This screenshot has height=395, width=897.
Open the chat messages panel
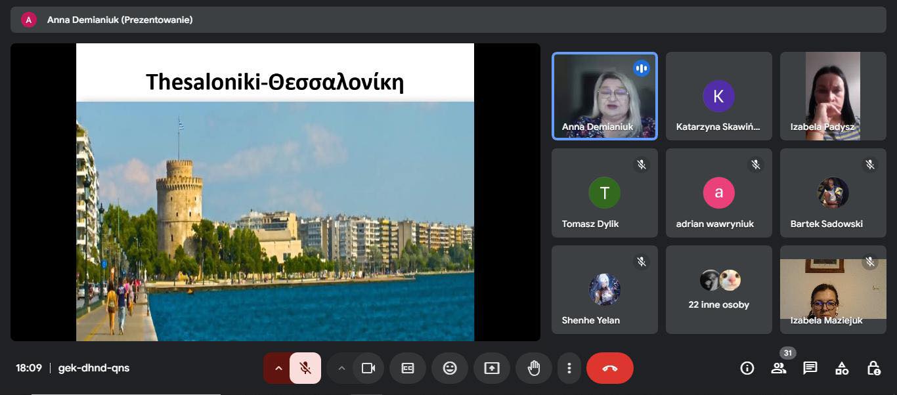(x=810, y=368)
